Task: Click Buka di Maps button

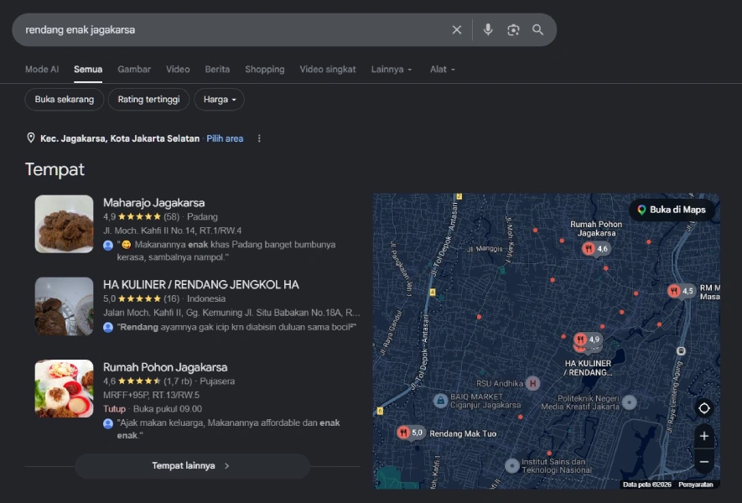Action: pyautogui.click(x=672, y=210)
